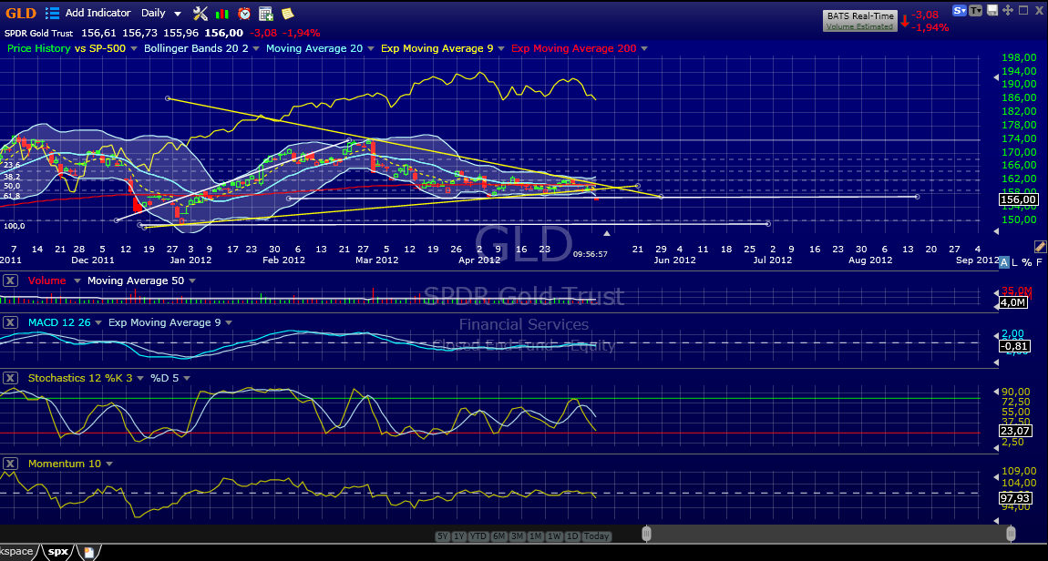Select the YTD time span
The height and width of the screenshot is (561, 1048).
click(x=478, y=536)
